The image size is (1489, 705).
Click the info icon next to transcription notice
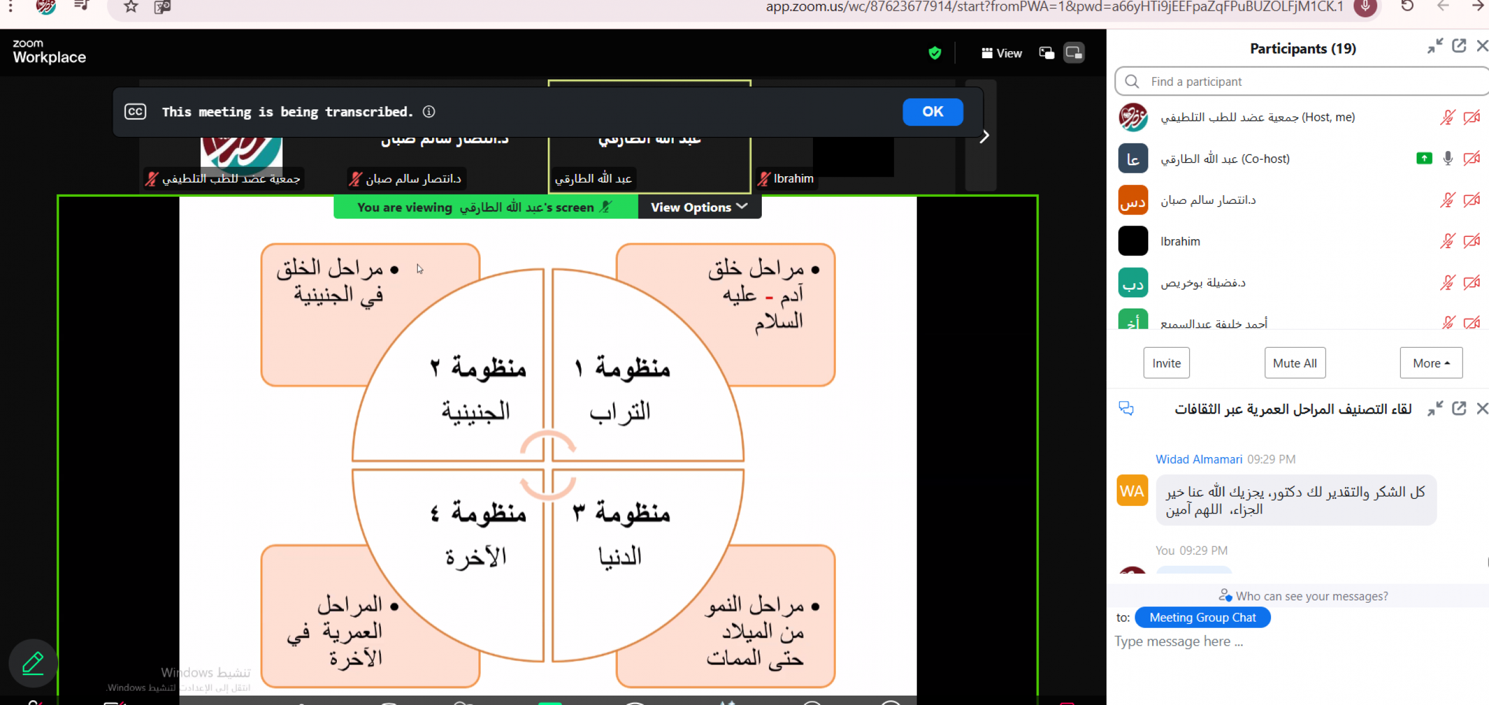pyautogui.click(x=429, y=112)
